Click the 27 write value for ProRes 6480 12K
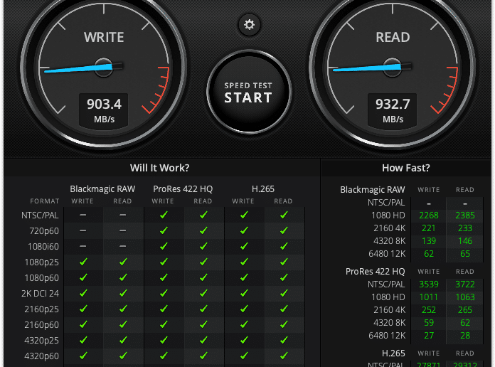 point(429,336)
